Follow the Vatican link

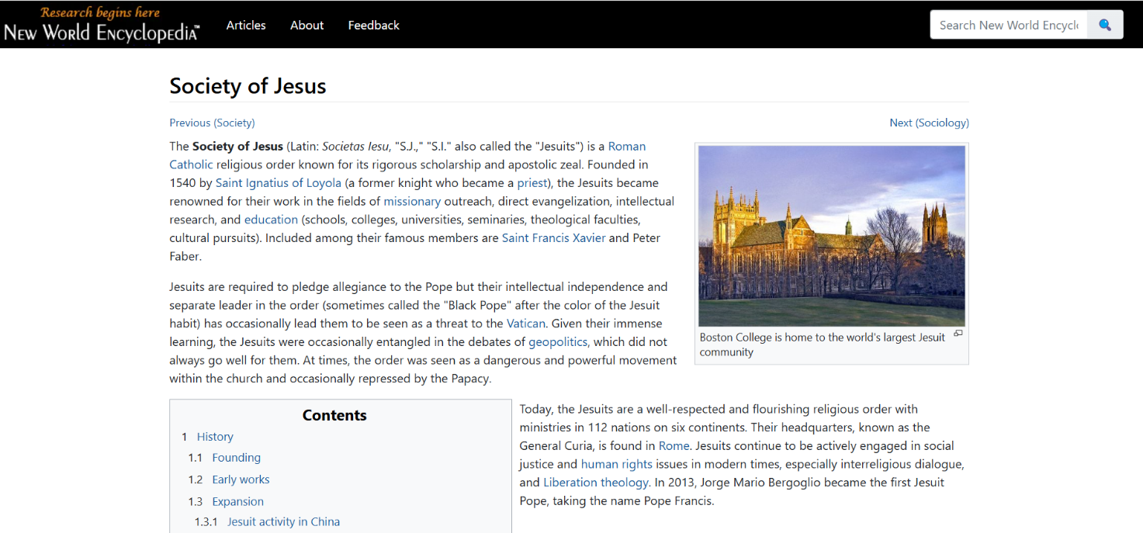click(526, 323)
